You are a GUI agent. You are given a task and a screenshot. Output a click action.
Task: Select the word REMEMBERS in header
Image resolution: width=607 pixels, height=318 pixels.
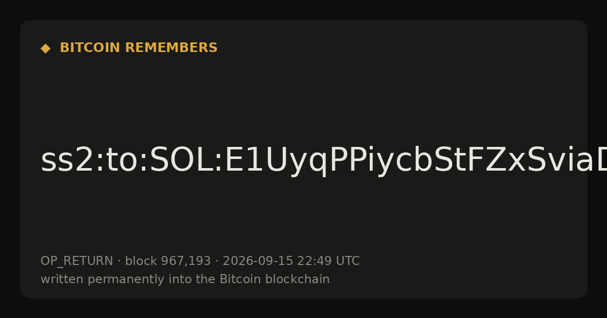(171, 48)
